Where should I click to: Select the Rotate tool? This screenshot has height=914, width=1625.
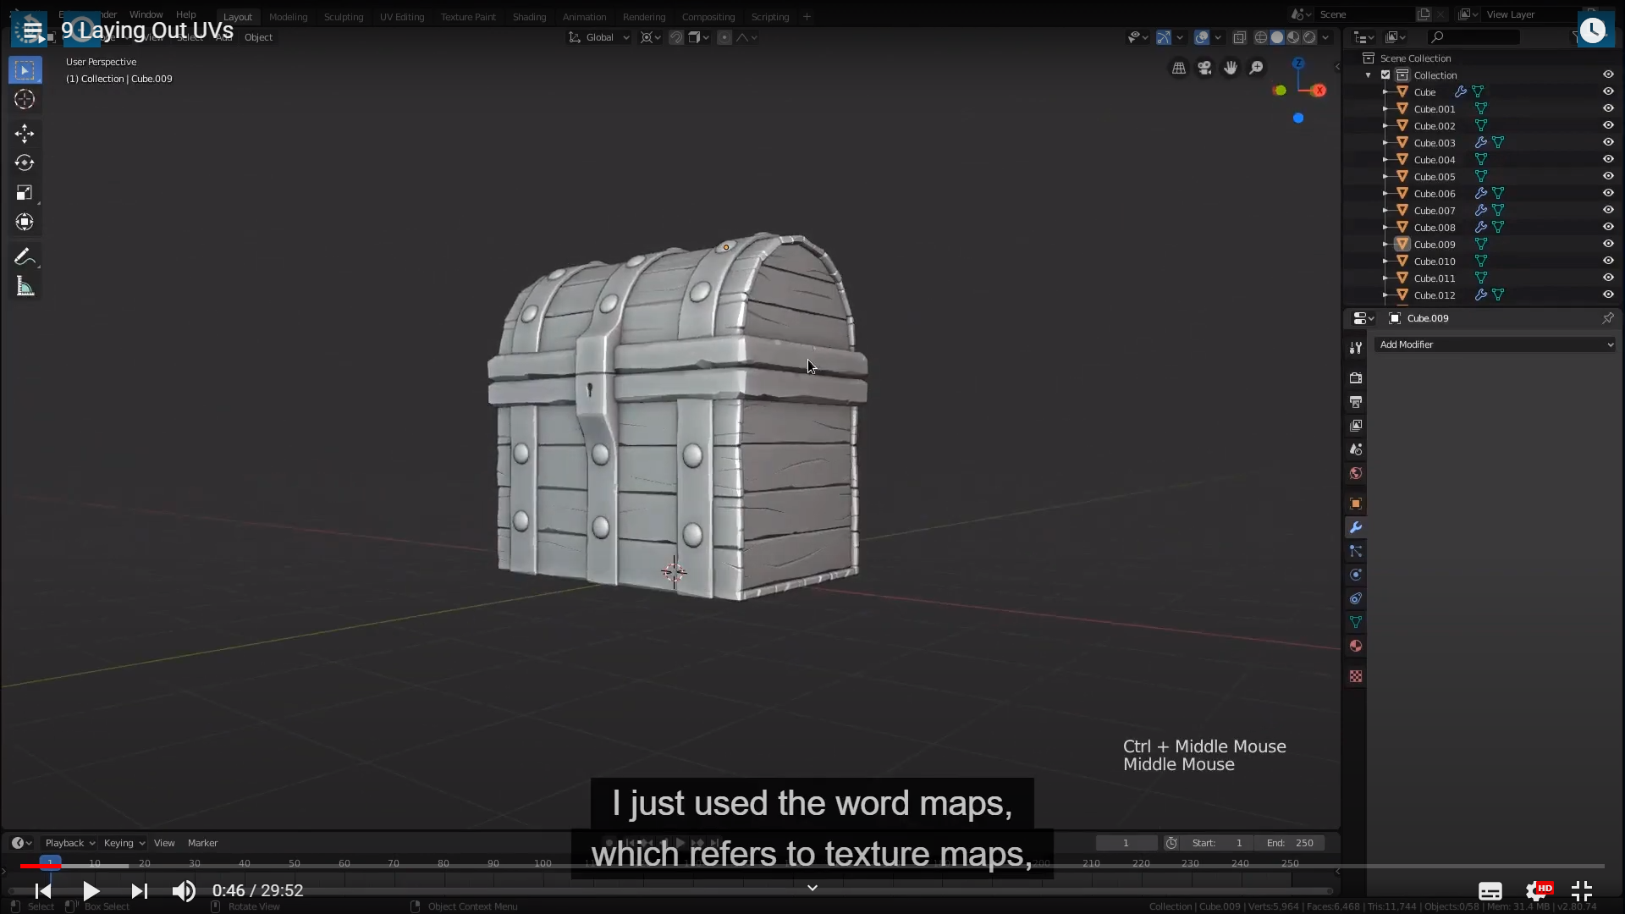25,162
